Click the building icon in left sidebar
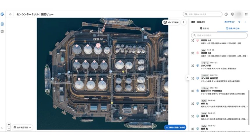 tap(2, 24)
